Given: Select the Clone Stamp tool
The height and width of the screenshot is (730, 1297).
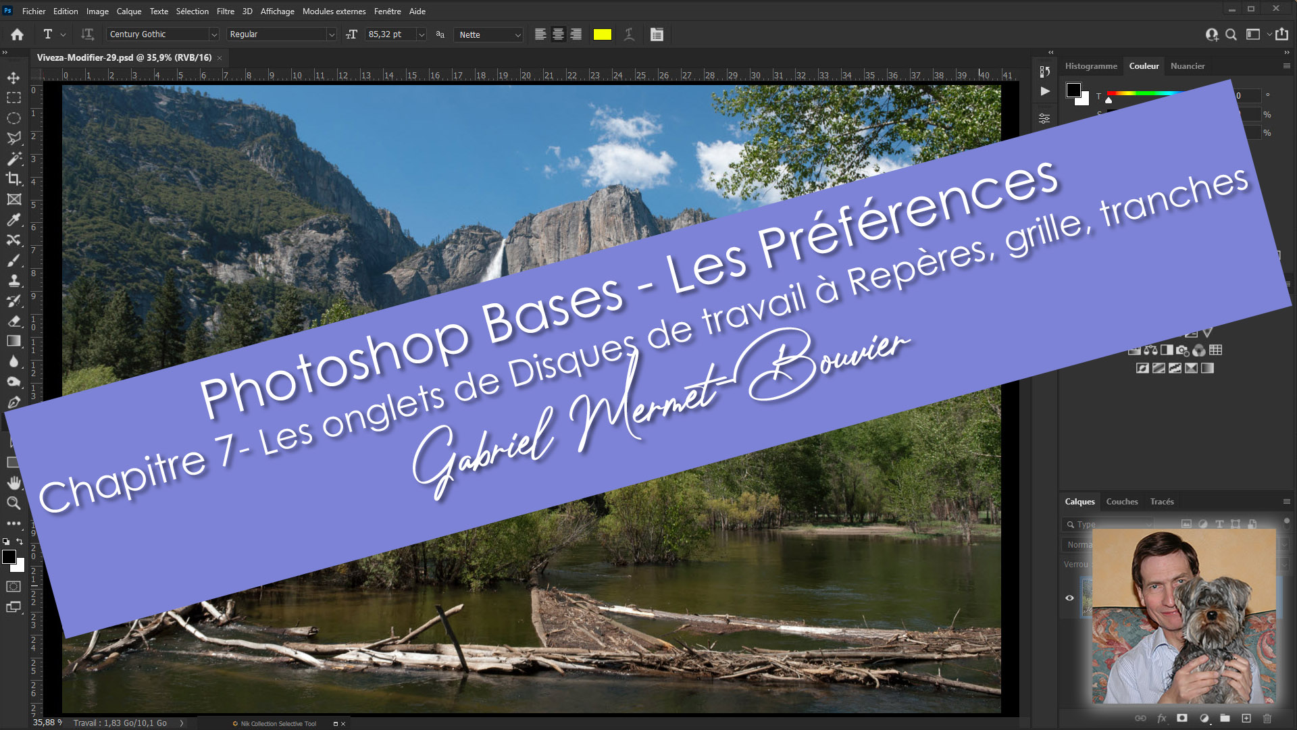Looking at the screenshot, I should click(x=14, y=280).
